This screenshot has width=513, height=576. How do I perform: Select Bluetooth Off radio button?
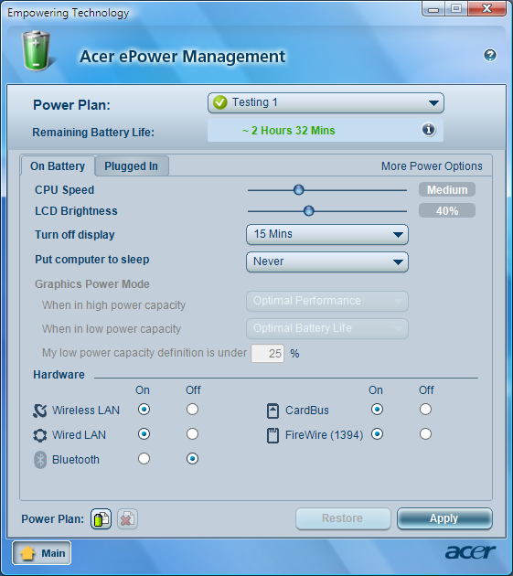click(192, 458)
